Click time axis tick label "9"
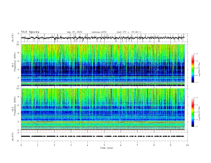Image resolution: width=211 pixels, height=163 pixels. [171, 145]
